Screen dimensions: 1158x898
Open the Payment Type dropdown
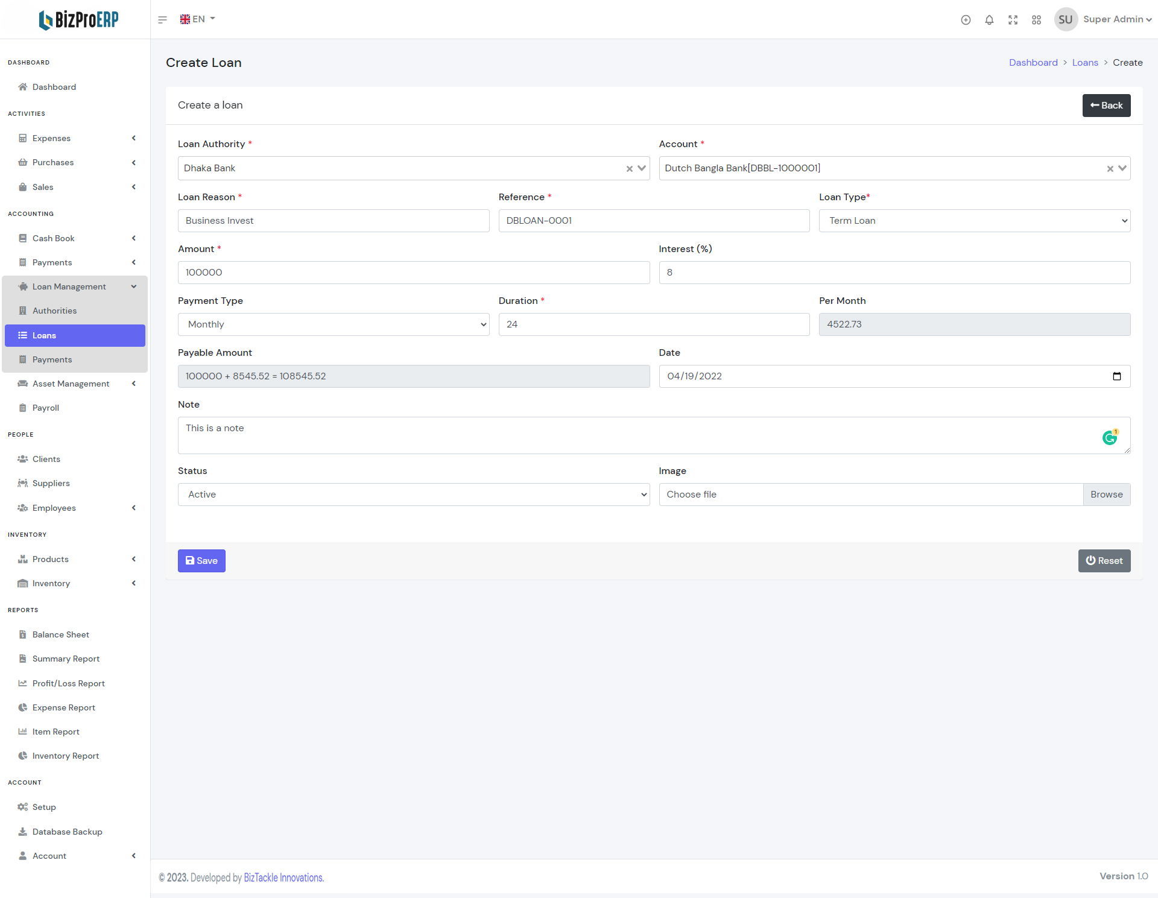(x=333, y=324)
